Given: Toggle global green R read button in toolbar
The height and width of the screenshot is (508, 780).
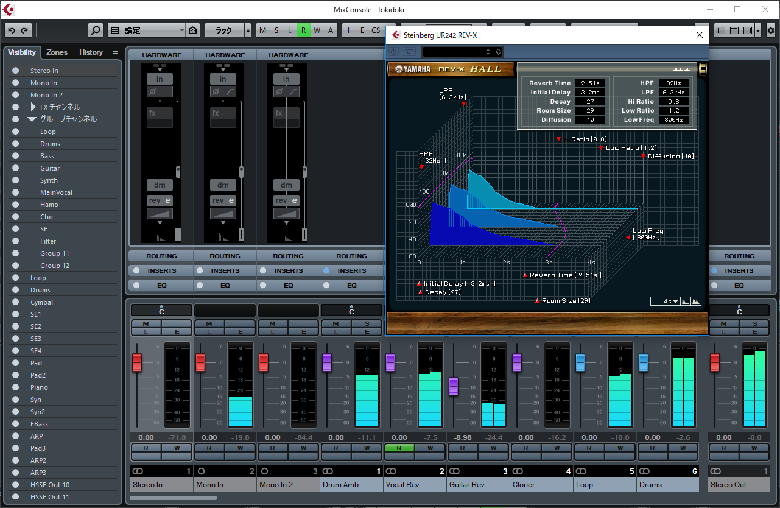Looking at the screenshot, I should (303, 30).
